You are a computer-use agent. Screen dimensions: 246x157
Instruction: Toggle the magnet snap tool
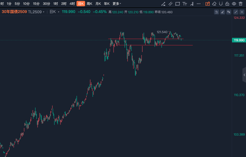click(221, 4)
